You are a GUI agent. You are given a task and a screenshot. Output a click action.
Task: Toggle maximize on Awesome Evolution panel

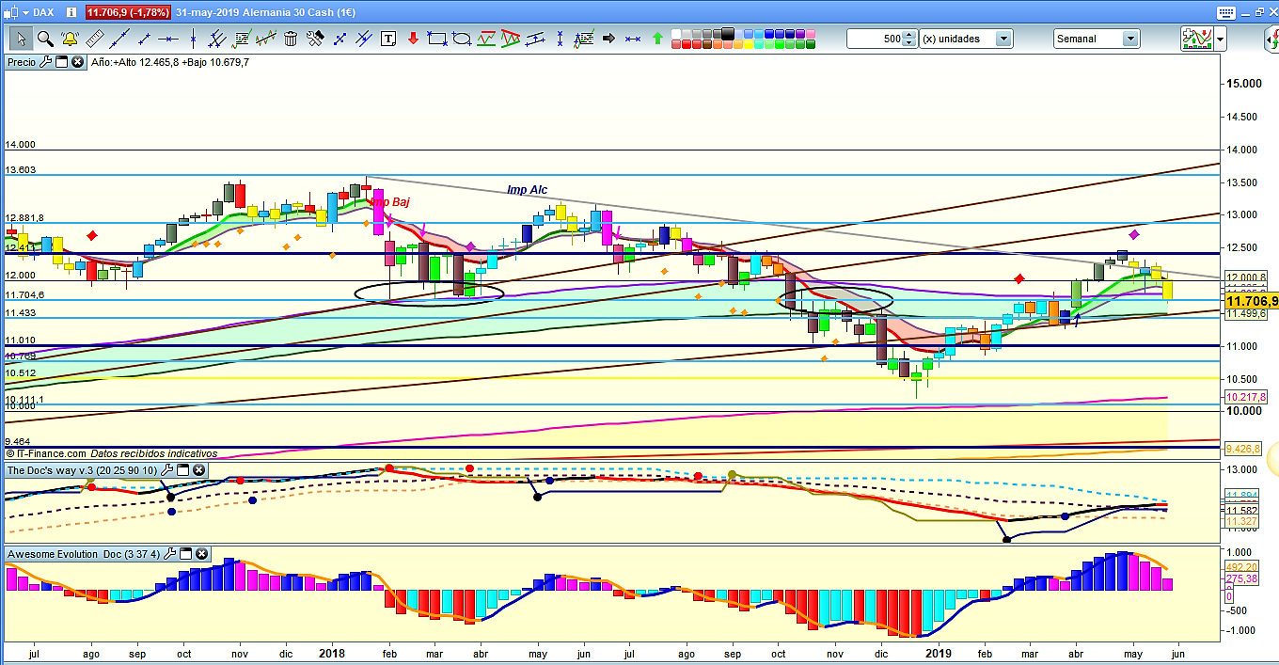click(185, 554)
